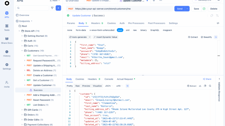Select GraphQL body type
The height and width of the screenshot is (126, 225).
(155, 30)
